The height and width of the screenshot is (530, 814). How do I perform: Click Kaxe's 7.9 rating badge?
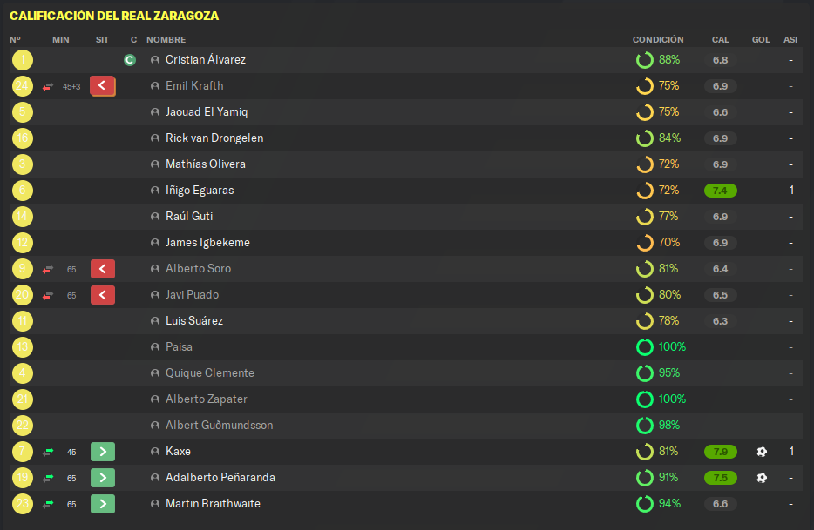coord(720,452)
